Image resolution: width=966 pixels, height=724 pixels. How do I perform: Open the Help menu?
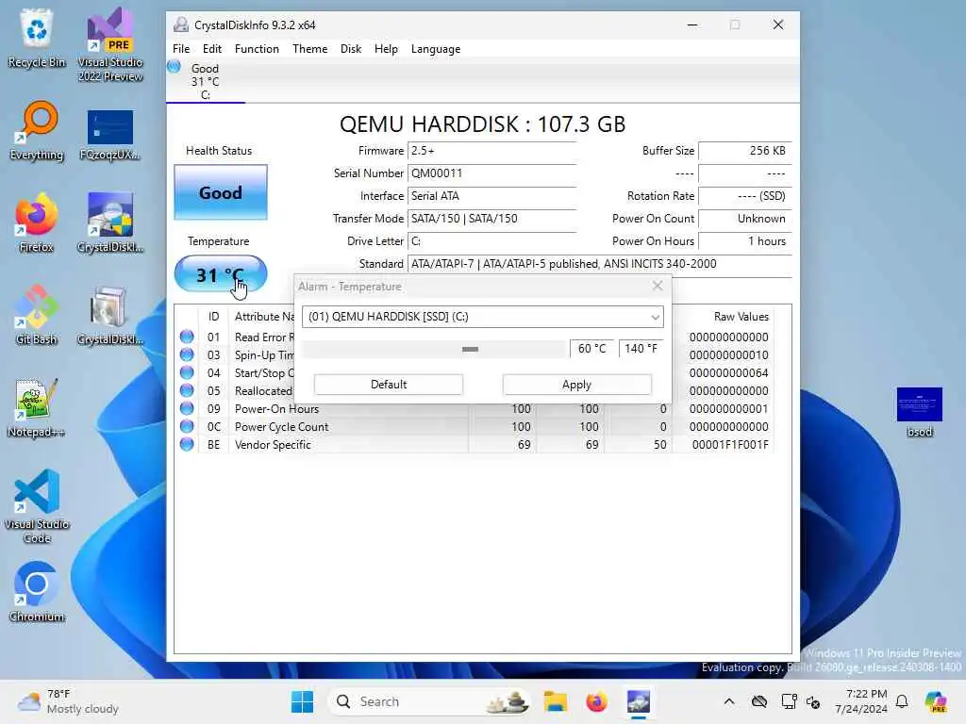point(386,49)
